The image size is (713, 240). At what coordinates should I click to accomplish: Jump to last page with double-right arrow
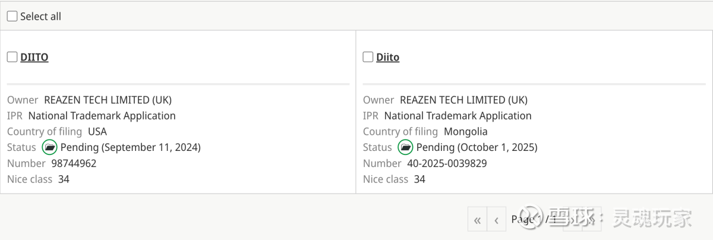(592, 220)
